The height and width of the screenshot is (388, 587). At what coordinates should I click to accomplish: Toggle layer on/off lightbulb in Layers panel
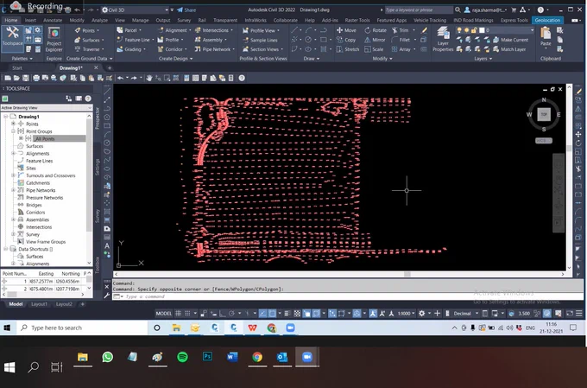(x=459, y=30)
